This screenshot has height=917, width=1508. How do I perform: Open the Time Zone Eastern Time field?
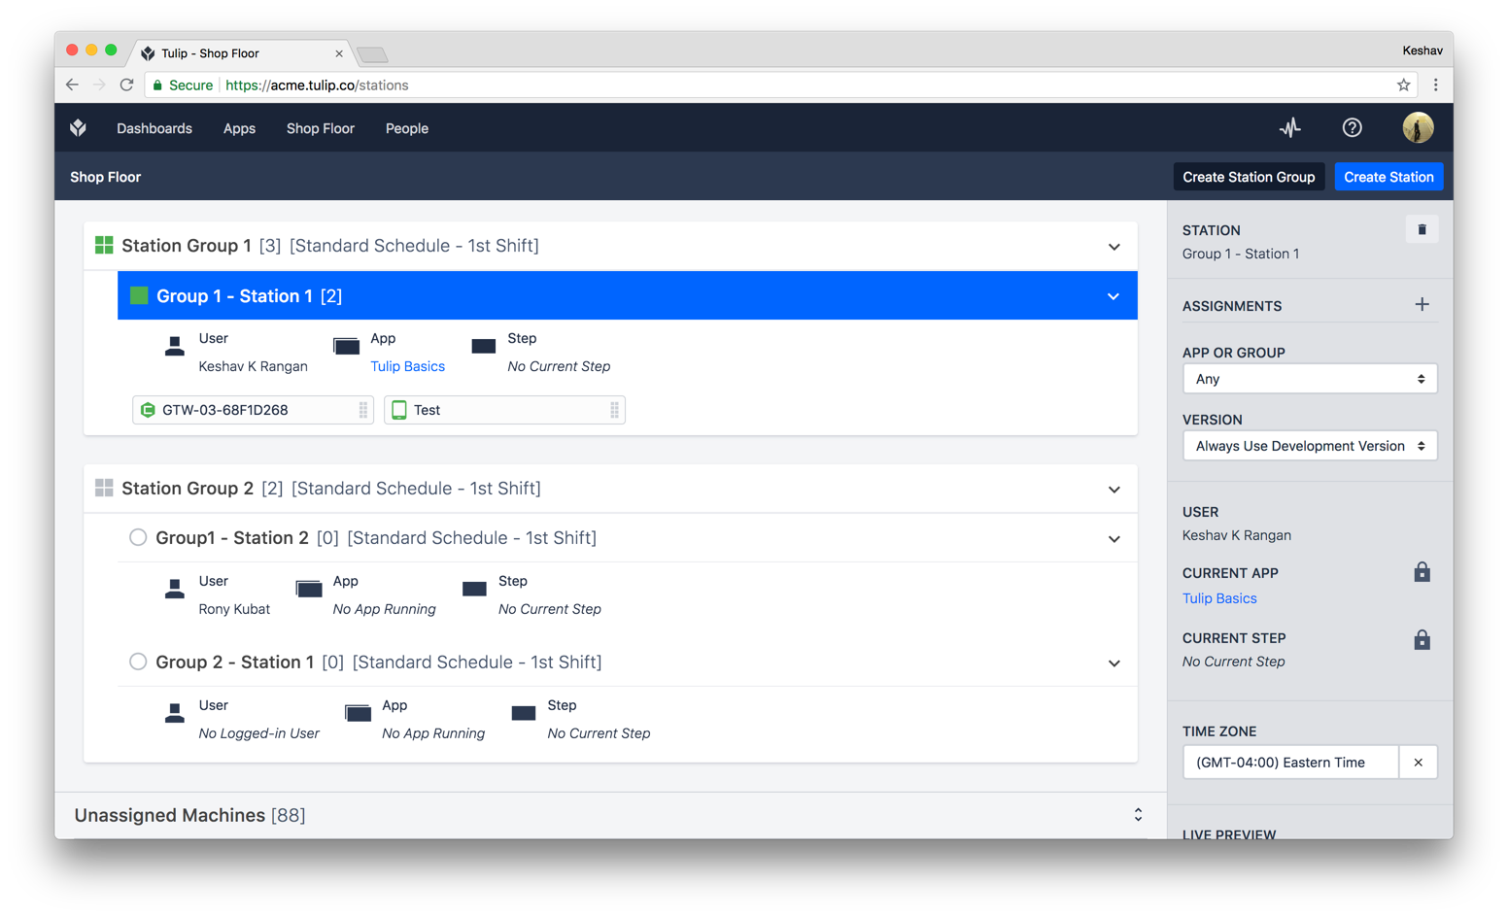click(x=1290, y=763)
